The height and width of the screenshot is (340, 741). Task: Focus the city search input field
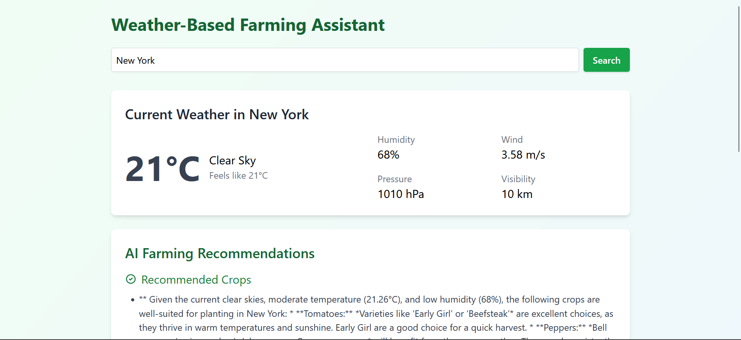pyautogui.click(x=345, y=60)
